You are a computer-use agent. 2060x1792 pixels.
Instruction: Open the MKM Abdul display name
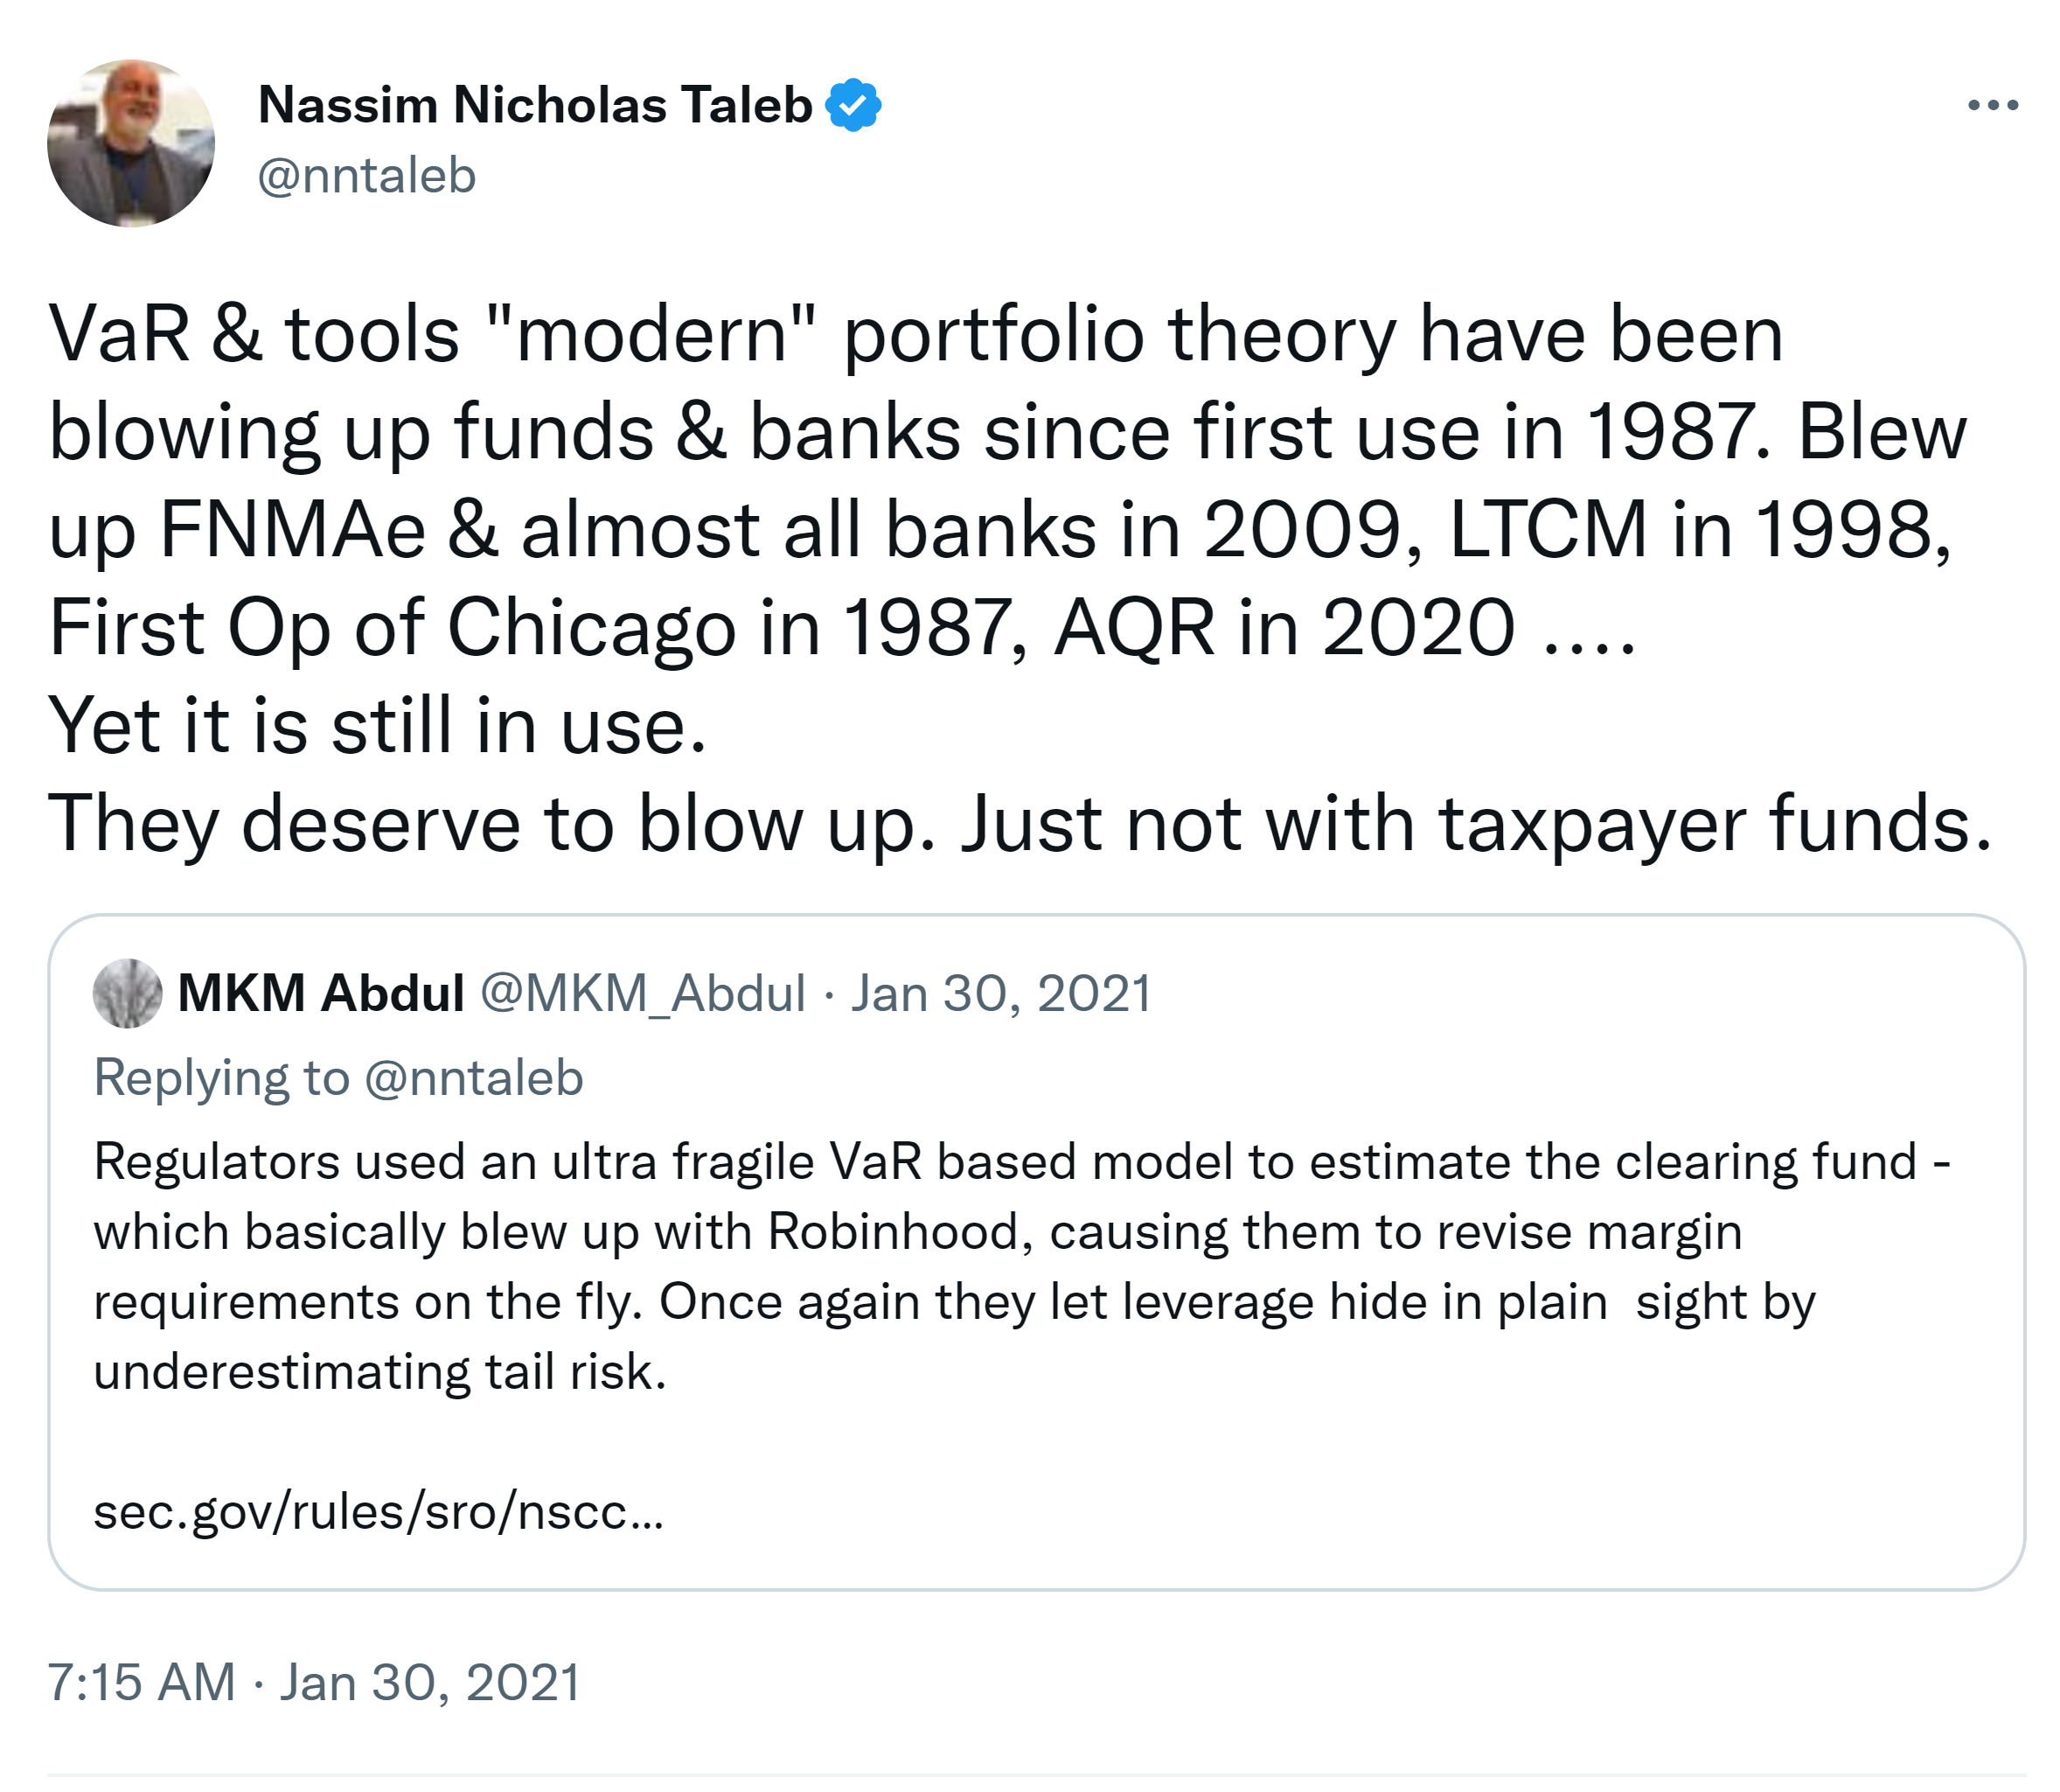click(321, 993)
